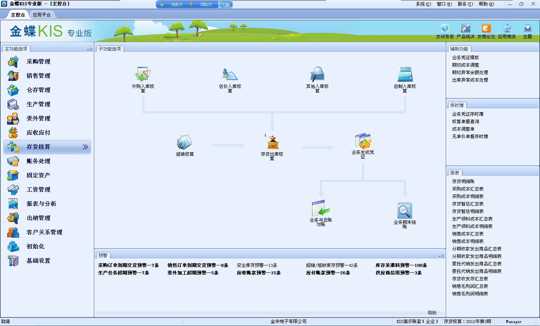
Task: Click 库存呆滞料预警—100条 alert
Action: (x=401, y=265)
